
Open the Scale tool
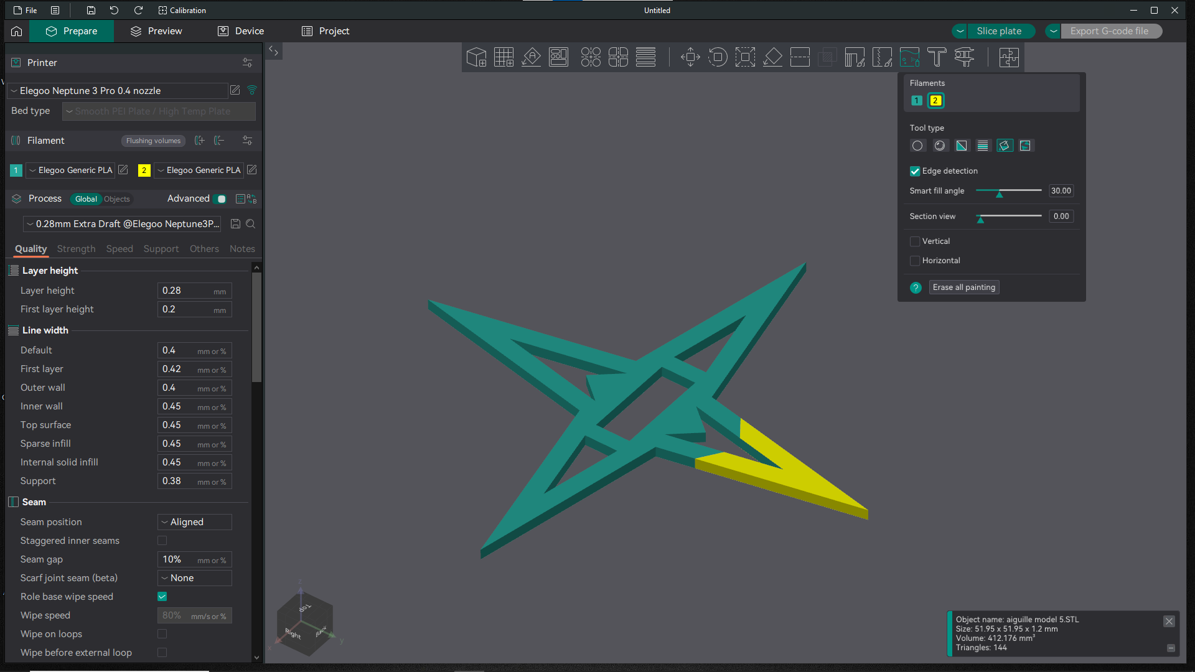745,57
